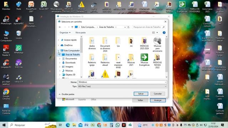Image resolution: width=228 pixels, height=128 pixels.
Task: Select Musicas para aniversario item in dialog
Action: [157, 44]
